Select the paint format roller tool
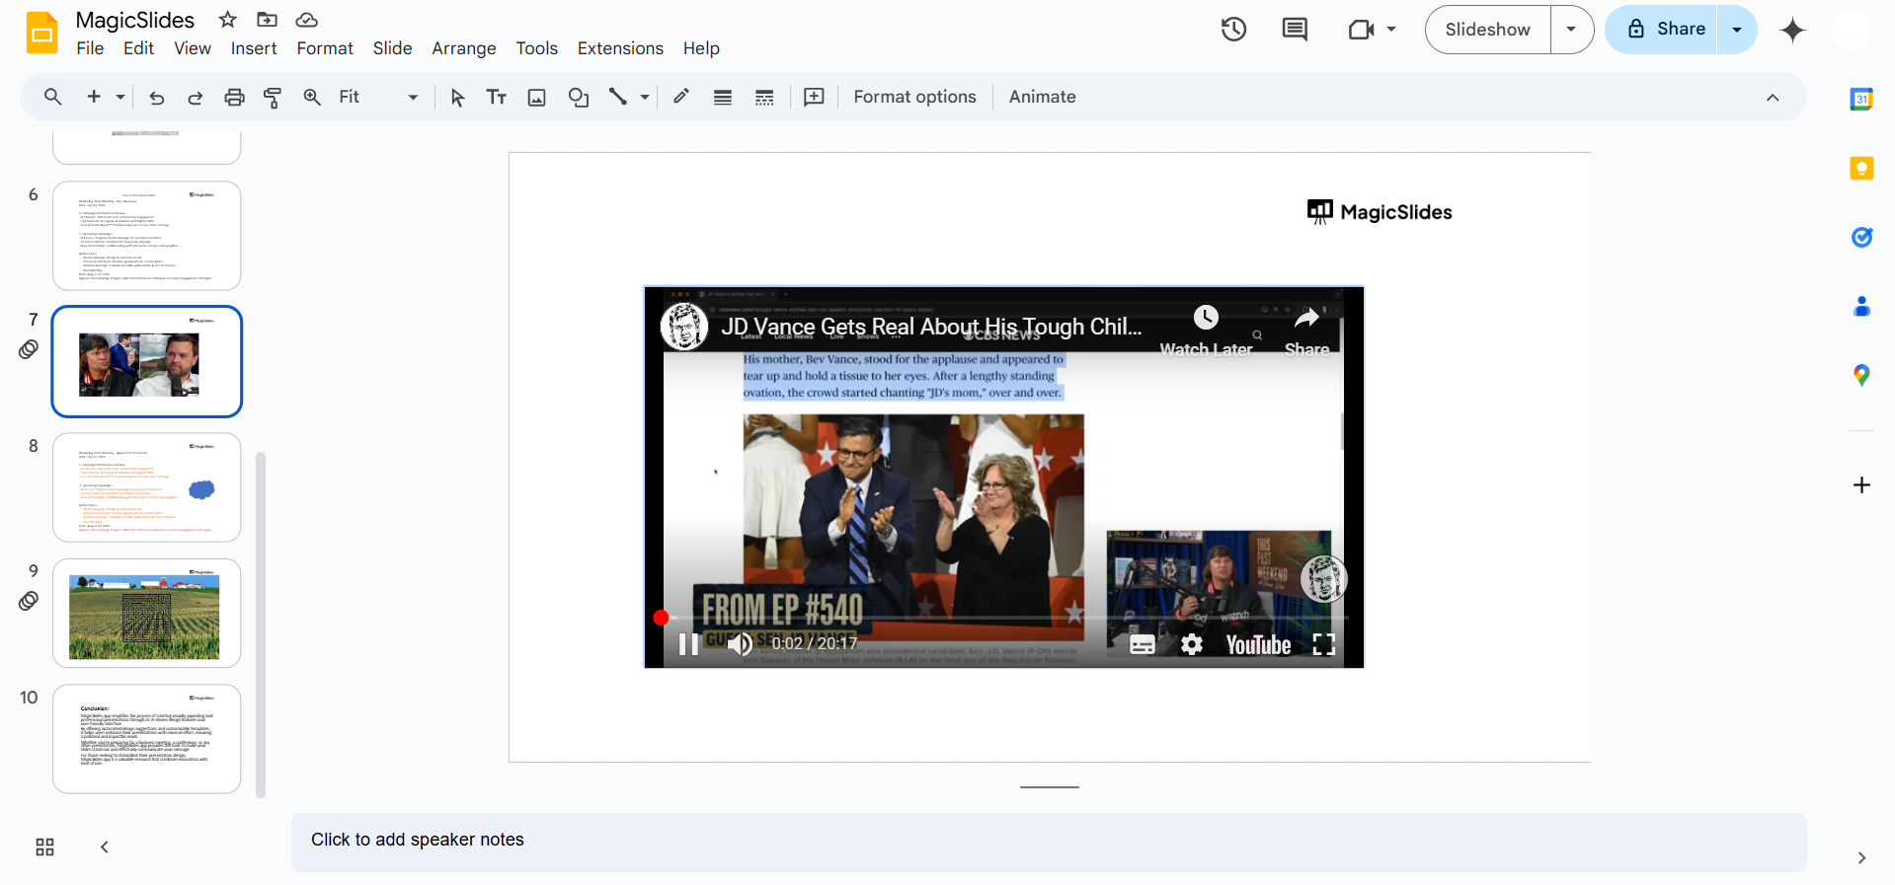1895x885 pixels. pos(273,97)
